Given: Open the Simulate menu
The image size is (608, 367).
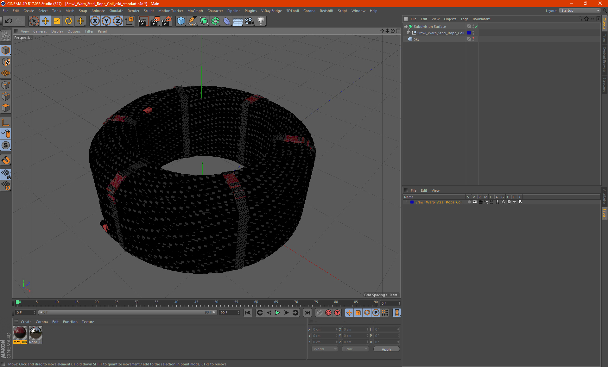Looking at the screenshot, I should click(x=116, y=11).
